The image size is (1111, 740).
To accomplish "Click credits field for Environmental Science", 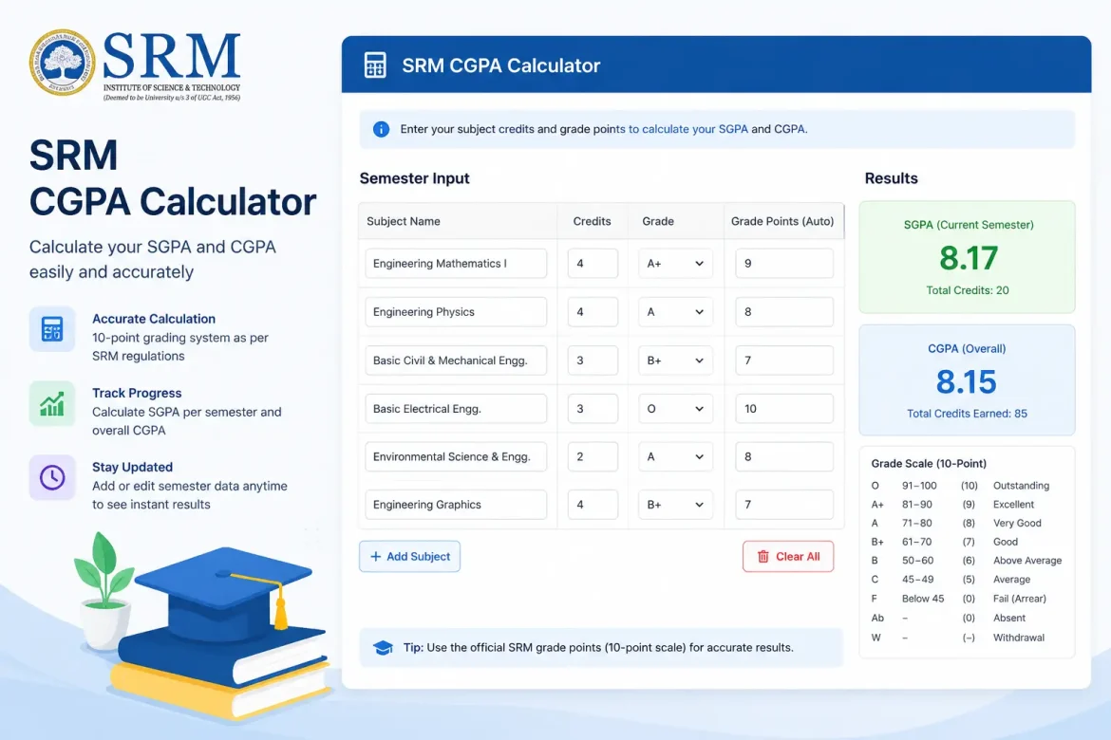I will (x=593, y=456).
